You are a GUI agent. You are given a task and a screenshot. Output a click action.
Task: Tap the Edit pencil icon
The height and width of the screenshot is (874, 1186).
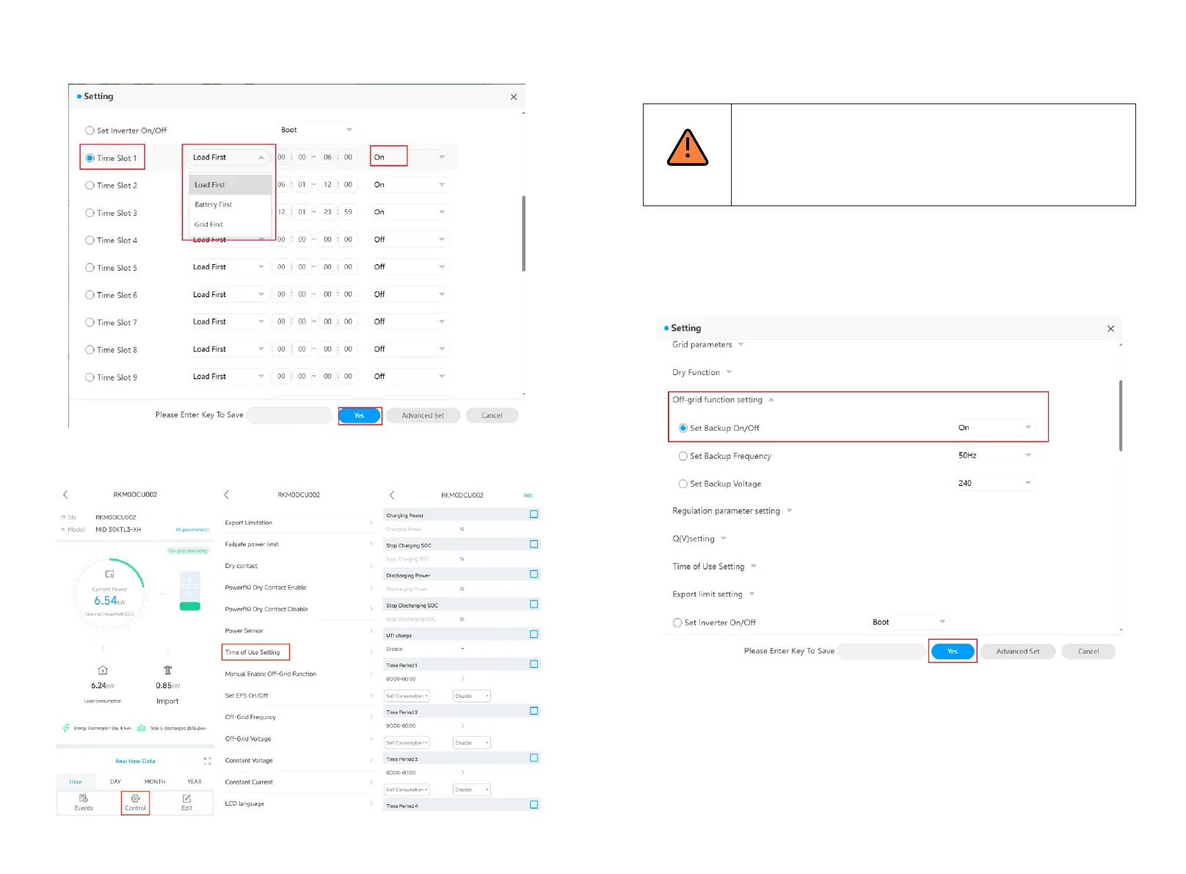click(187, 798)
